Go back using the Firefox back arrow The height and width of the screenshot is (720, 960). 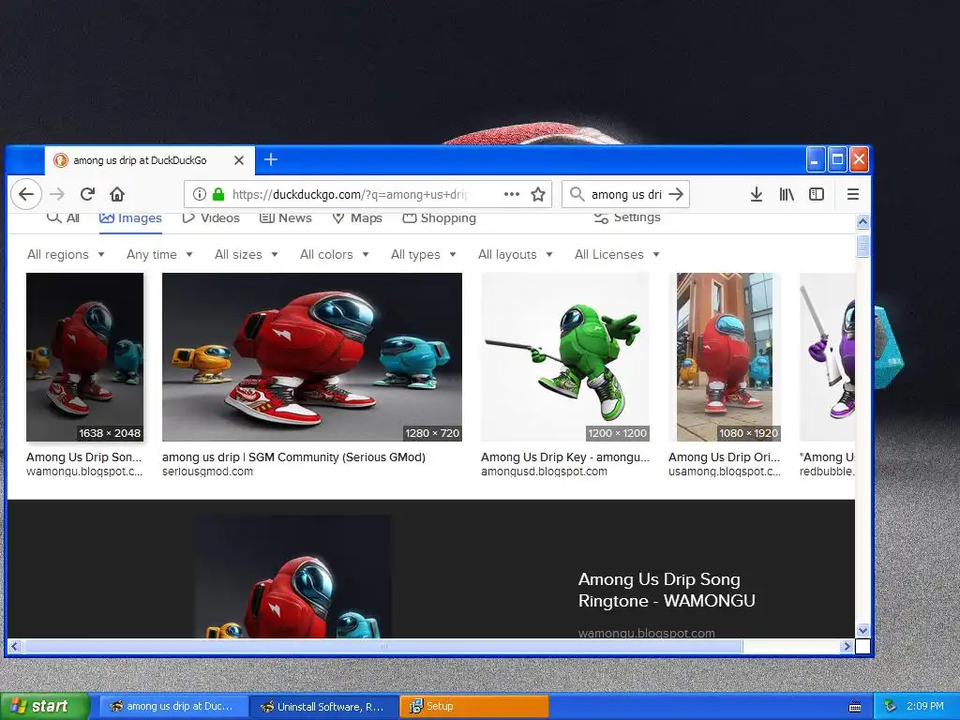(x=25, y=194)
